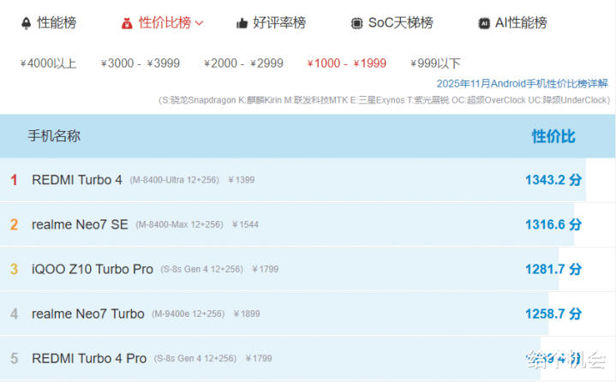Image resolution: width=616 pixels, height=382 pixels.
Task: Click the ¥1399 price
Action: (x=242, y=180)
